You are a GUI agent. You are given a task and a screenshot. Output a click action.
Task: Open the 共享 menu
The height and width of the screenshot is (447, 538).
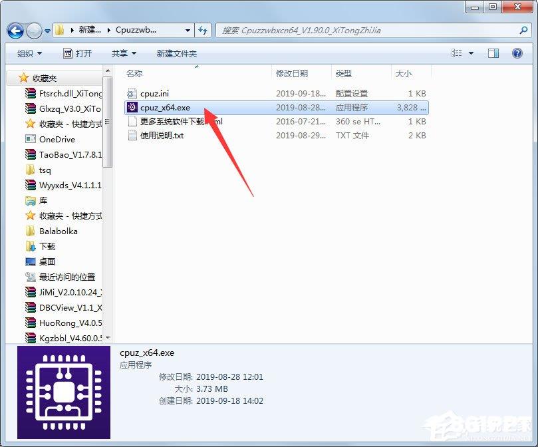click(124, 54)
